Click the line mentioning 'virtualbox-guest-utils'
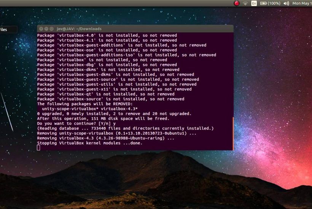 coord(117,84)
